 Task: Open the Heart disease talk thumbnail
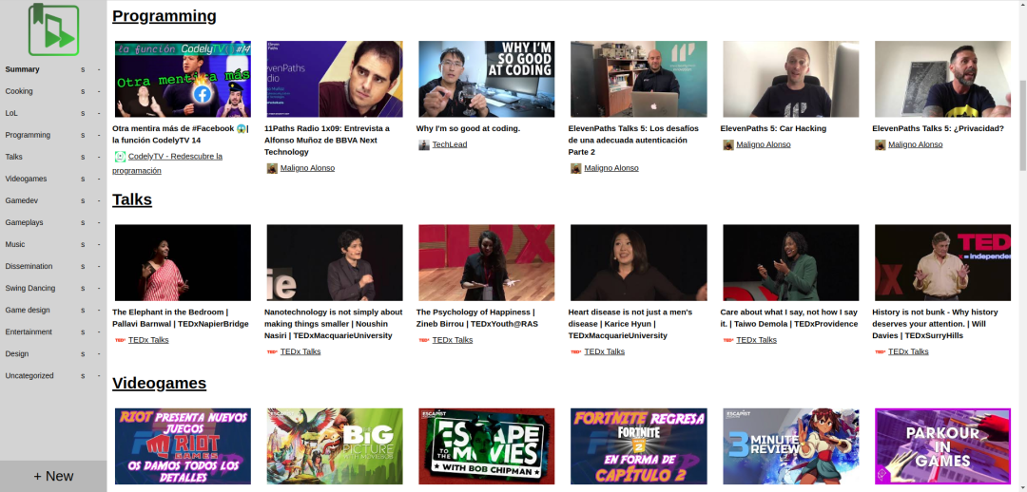coord(639,263)
